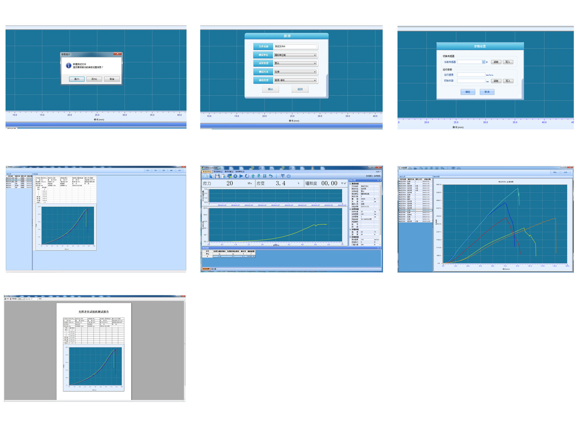Click the 是(Y) button in the info prompt

tap(77, 79)
